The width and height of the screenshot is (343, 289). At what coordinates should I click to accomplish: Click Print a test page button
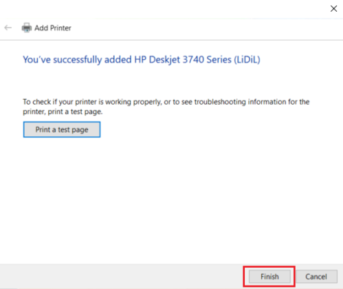(62, 129)
